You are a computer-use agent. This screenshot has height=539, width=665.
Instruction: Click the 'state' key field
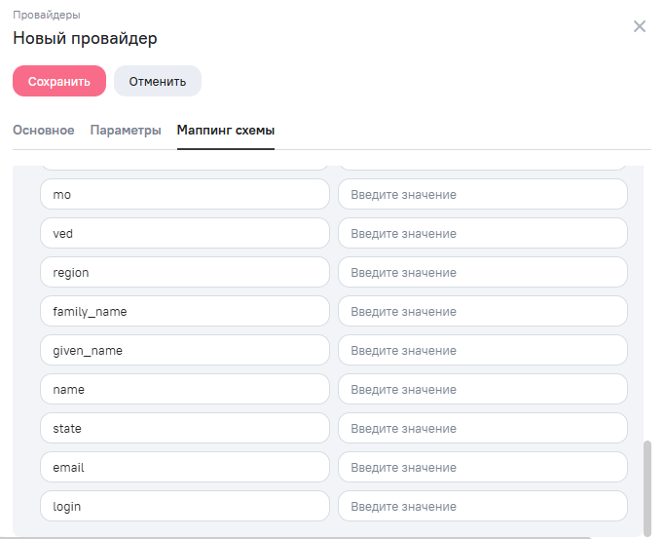(x=185, y=429)
